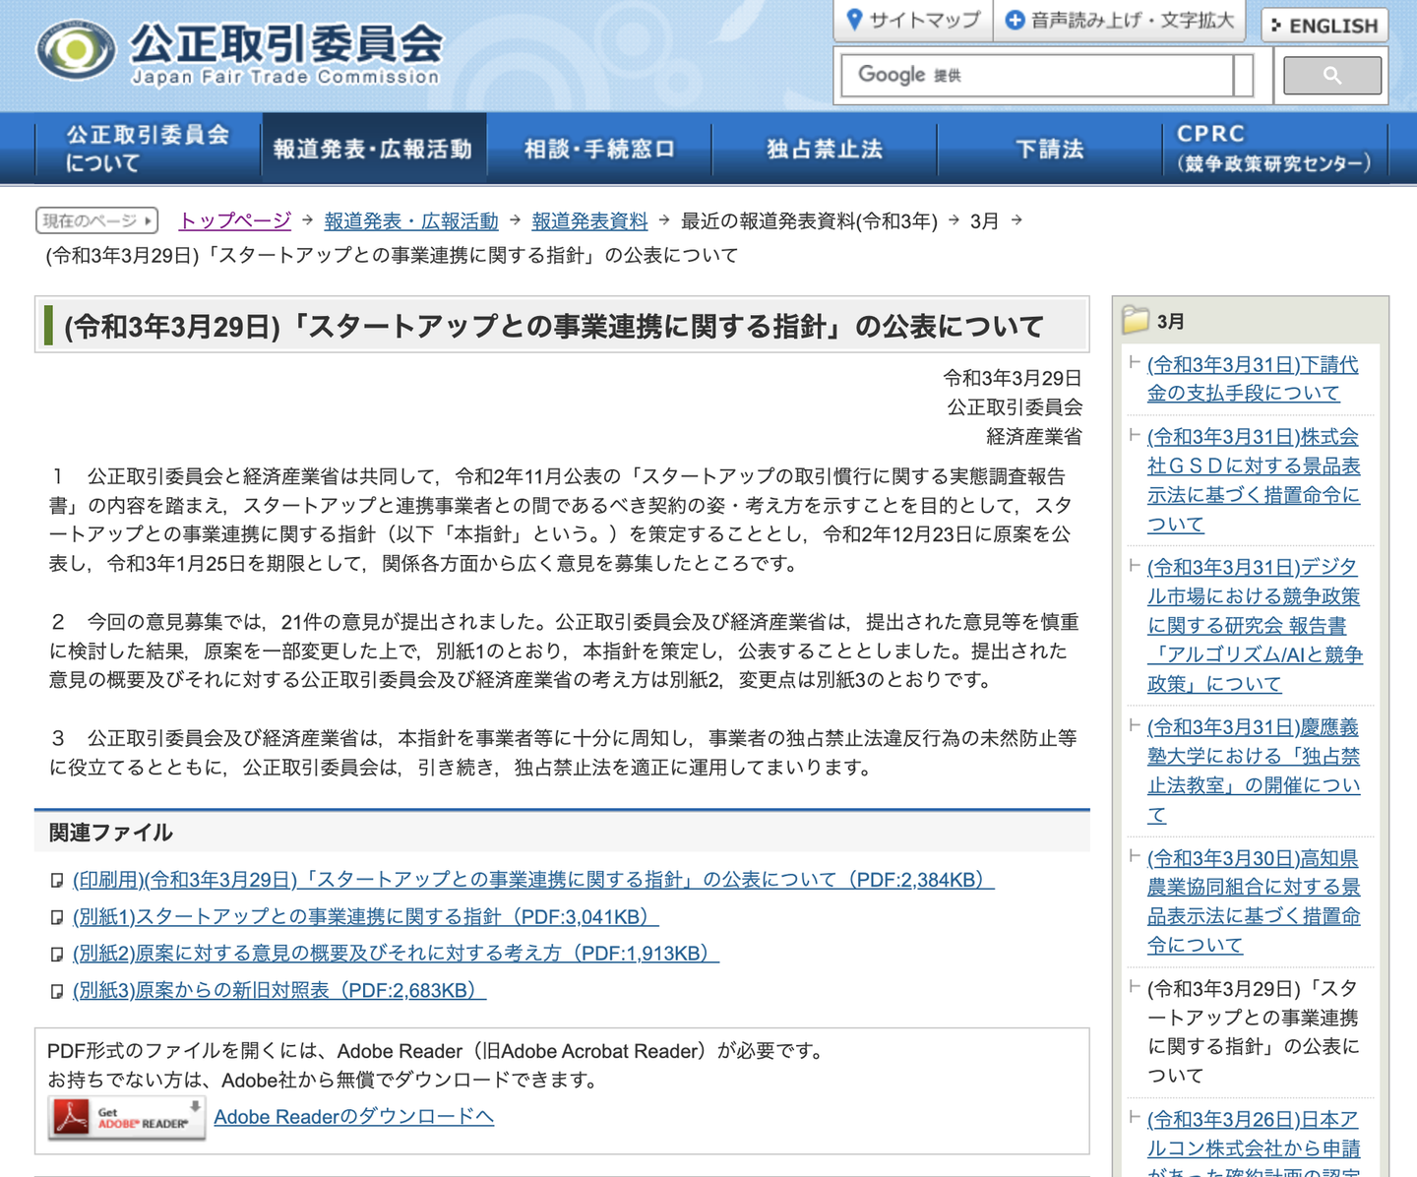Click the sidebar current item スタートアップとの事業連携
Image resolution: width=1417 pixels, height=1177 pixels.
click(x=1254, y=1032)
